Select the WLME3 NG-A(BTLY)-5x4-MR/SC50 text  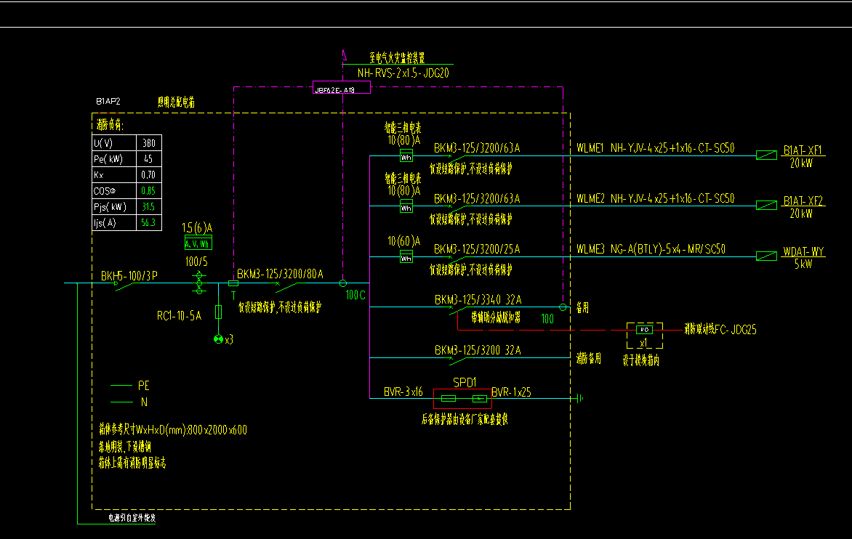651,249
